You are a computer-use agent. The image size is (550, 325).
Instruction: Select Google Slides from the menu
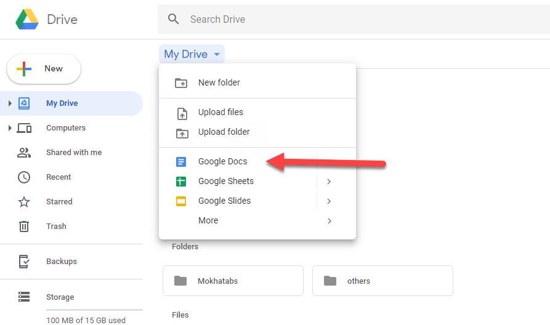(x=224, y=201)
